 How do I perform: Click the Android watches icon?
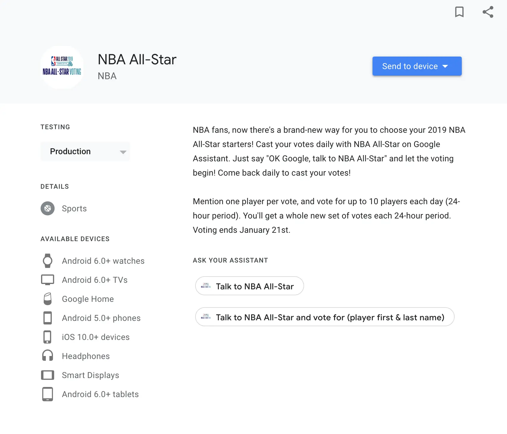click(48, 261)
